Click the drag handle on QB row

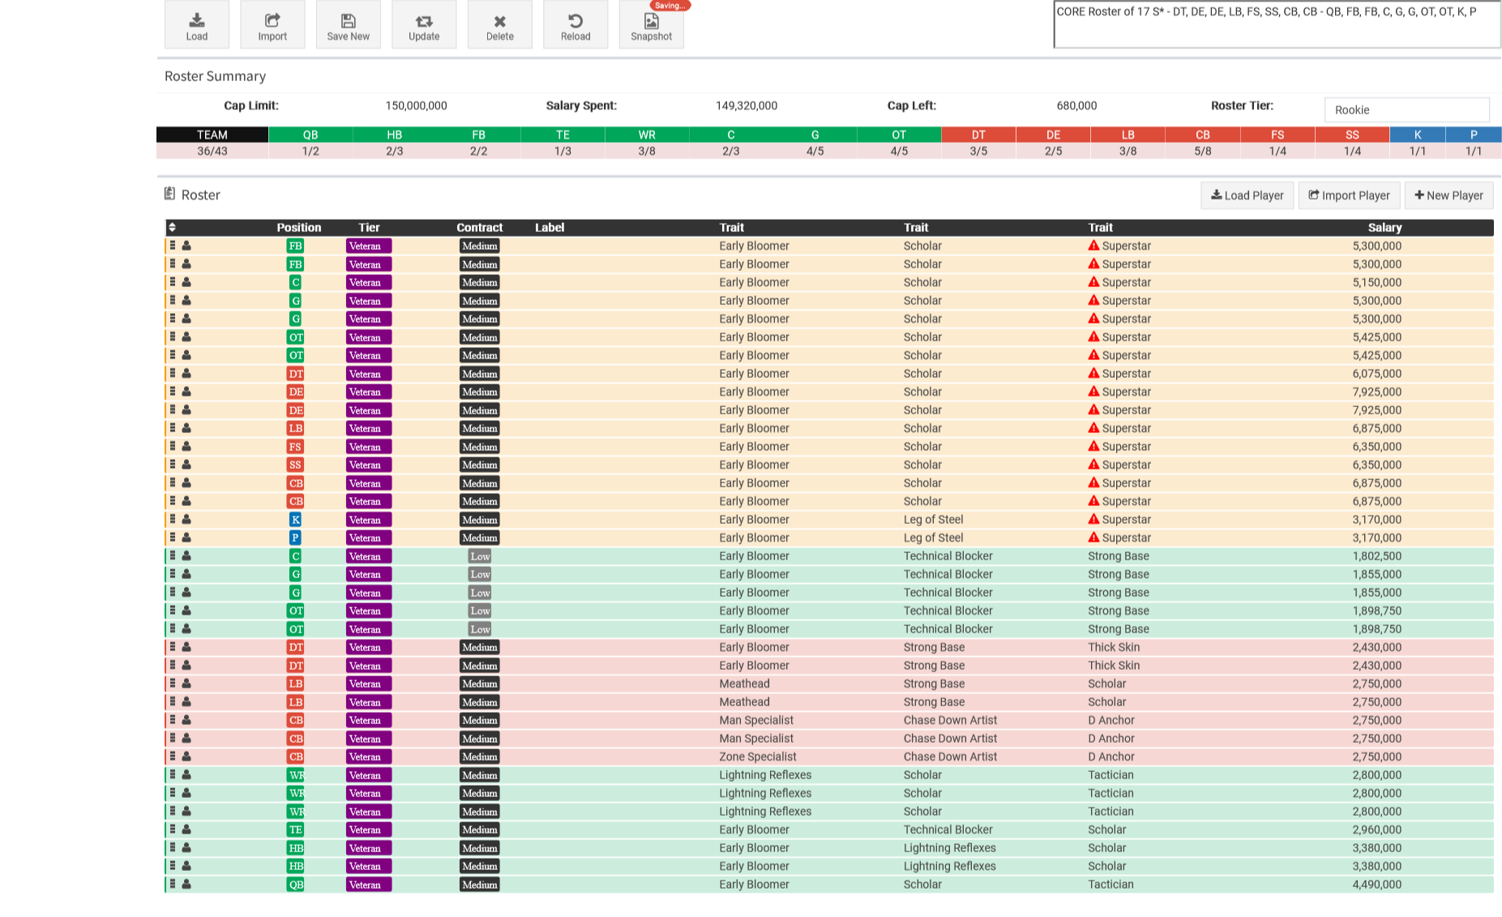coord(173,885)
